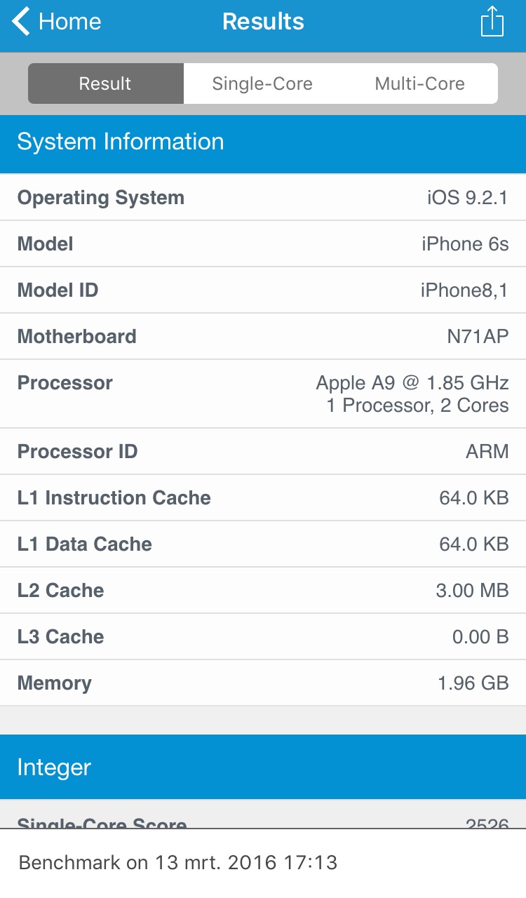Select the Result segment
526x898 pixels.
click(x=105, y=83)
